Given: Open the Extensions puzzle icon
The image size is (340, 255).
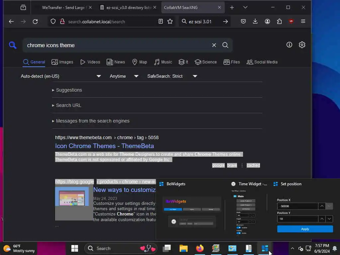Looking at the screenshot, I should click(x=279, y=21).
